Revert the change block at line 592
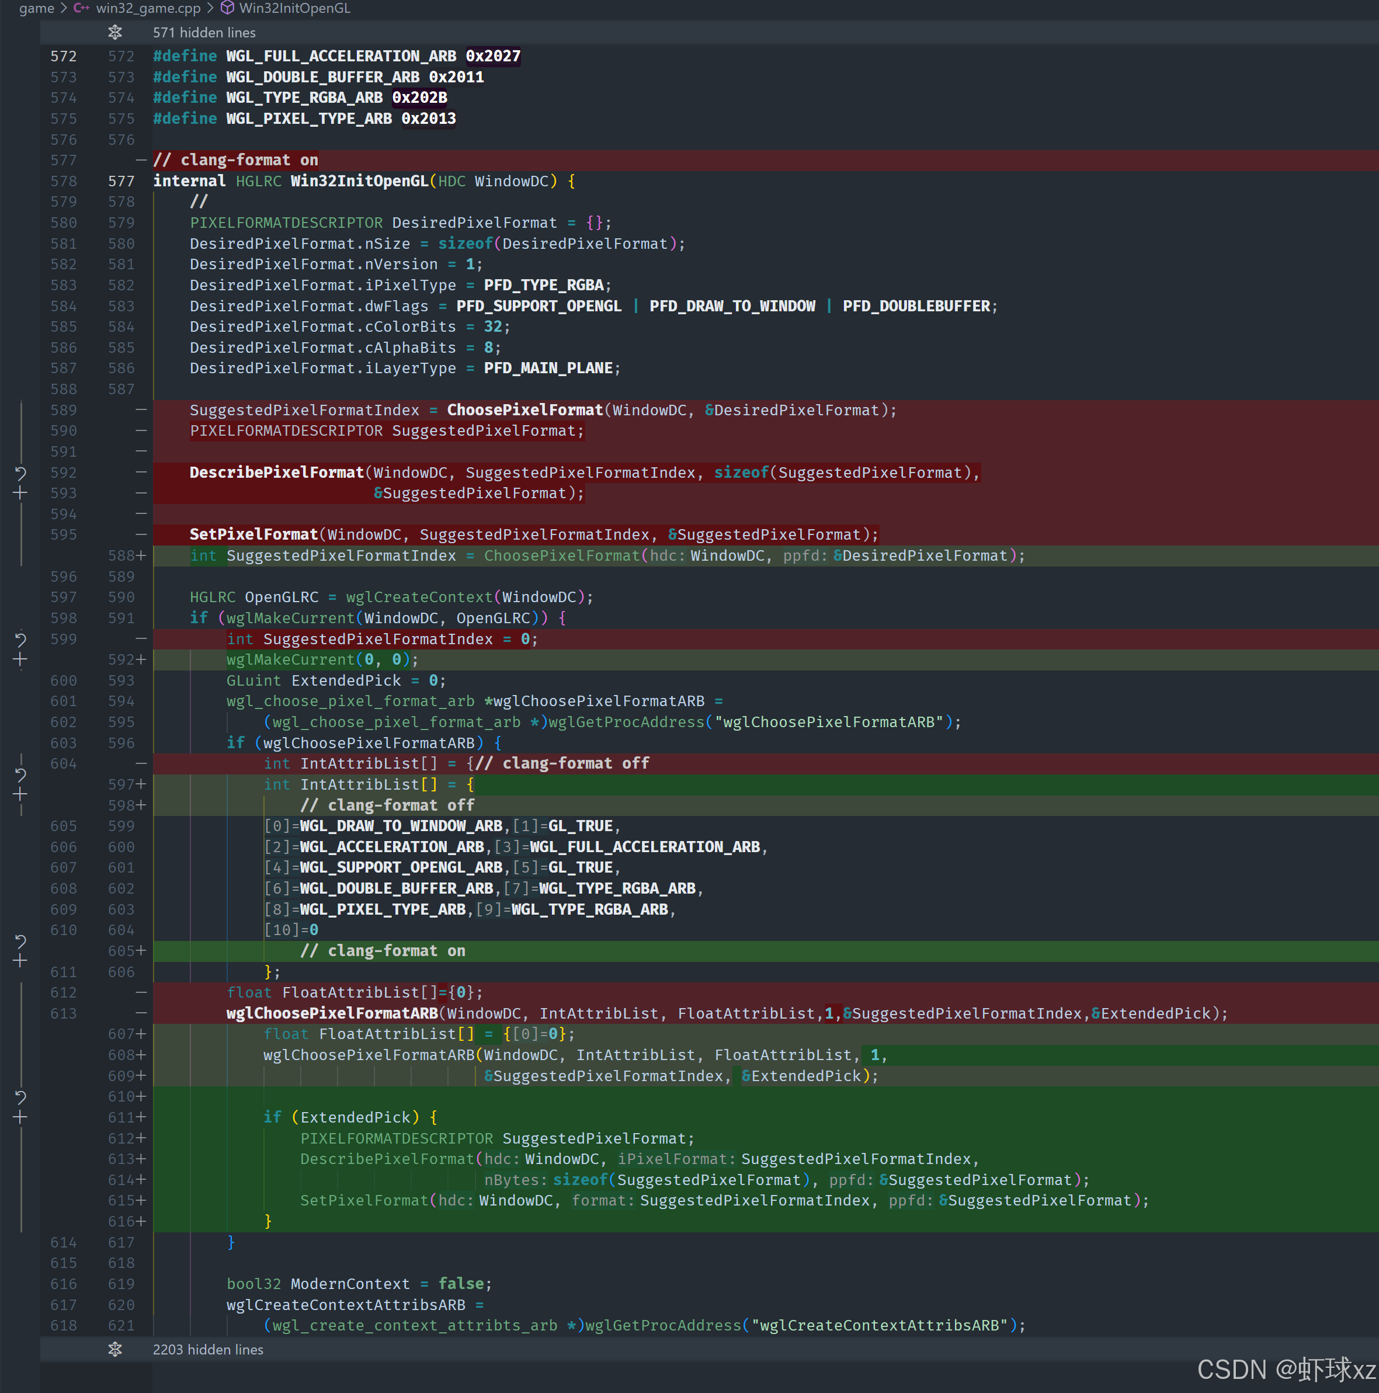Screen dimensions: 1379x1393 [20, 473]
